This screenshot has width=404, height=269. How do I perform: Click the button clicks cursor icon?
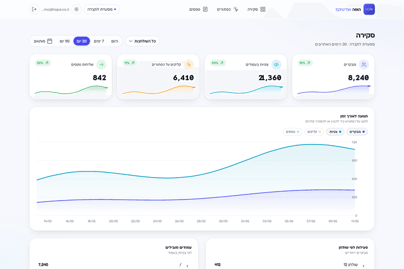click(189, 64)
